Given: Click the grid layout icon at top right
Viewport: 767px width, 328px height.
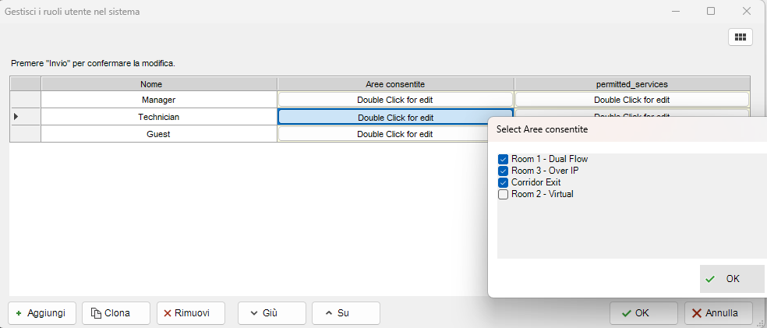Looking at the screenshot, I should click(740, 37).
